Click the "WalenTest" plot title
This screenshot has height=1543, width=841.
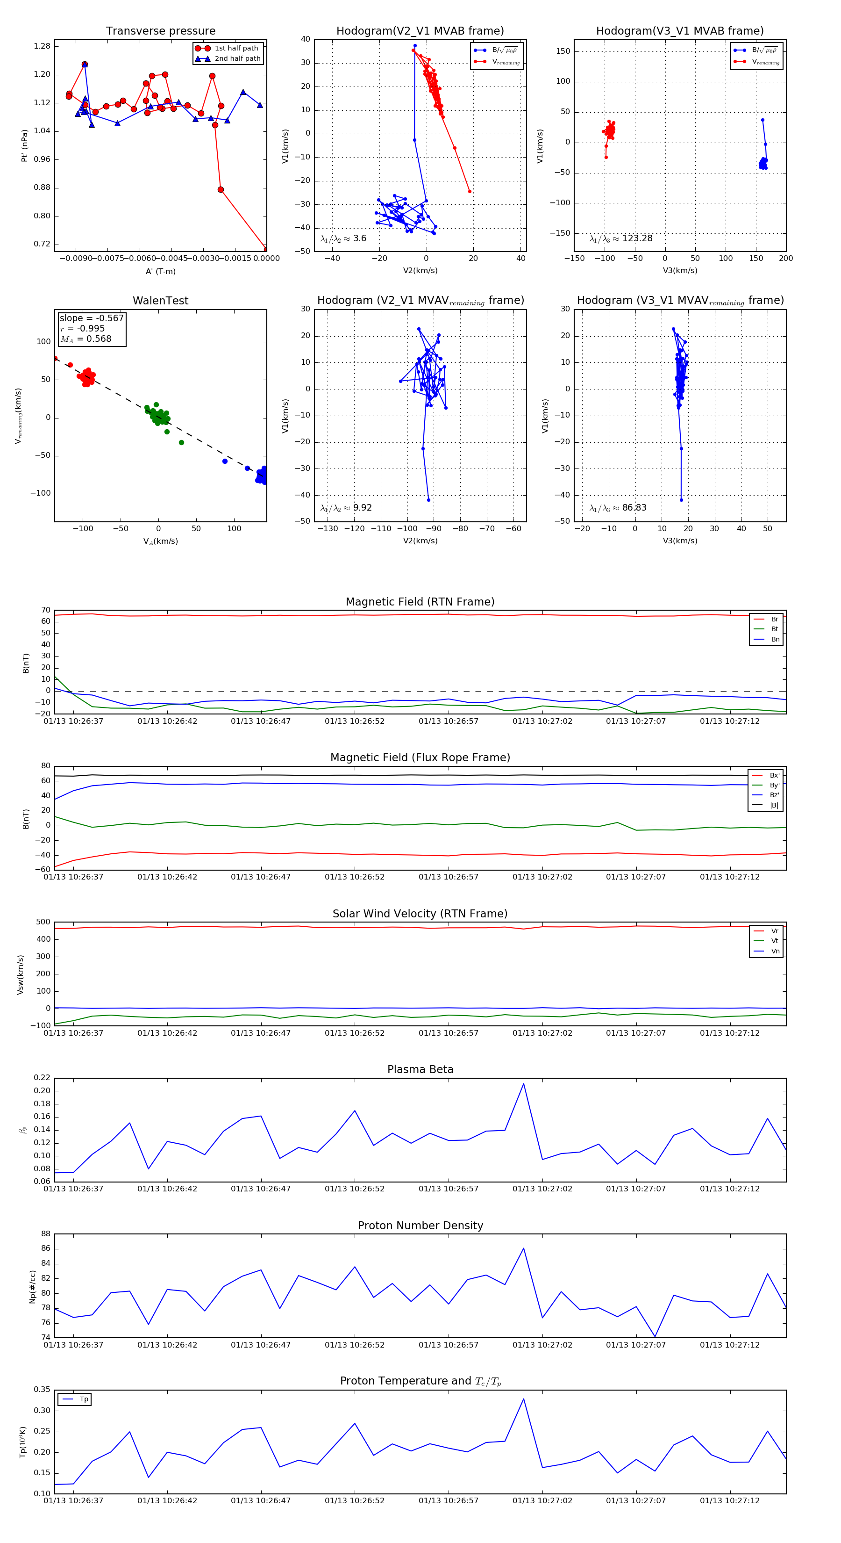coord(160,301)
